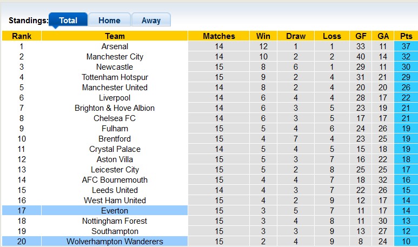
Task: Click the GF column header
Action: (361, 36)
